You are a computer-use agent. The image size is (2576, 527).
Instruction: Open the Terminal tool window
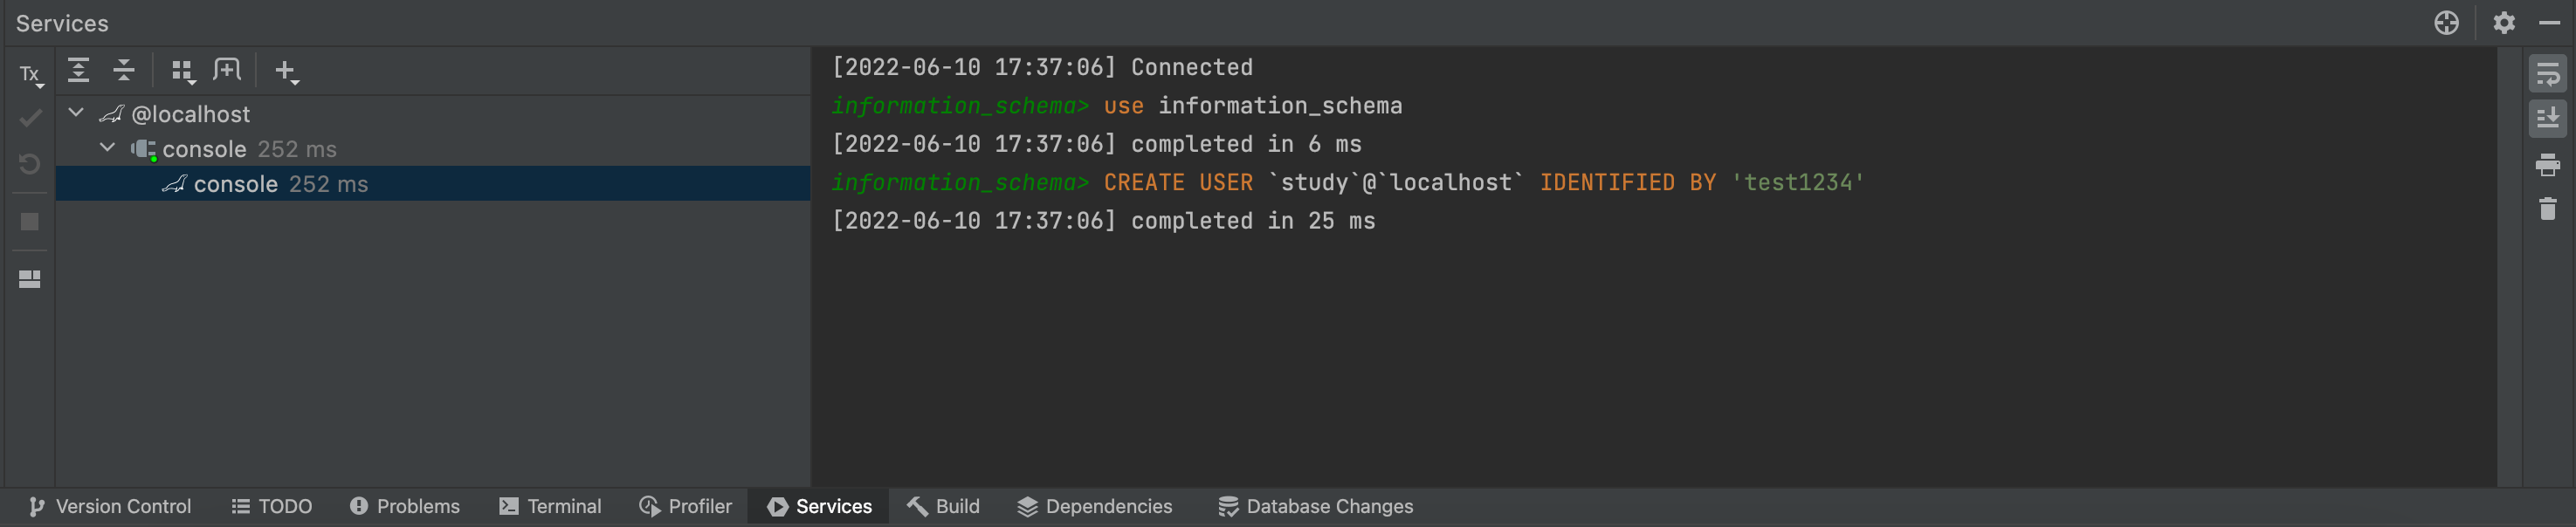[x=550, y=507]
